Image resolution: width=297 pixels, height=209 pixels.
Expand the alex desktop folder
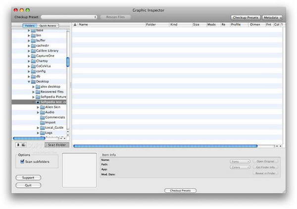[34, 87]
